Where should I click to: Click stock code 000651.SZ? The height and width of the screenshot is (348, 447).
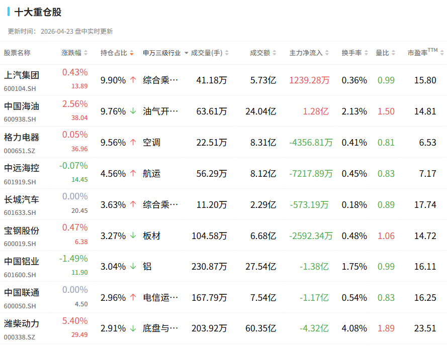[x=20, y=151]
